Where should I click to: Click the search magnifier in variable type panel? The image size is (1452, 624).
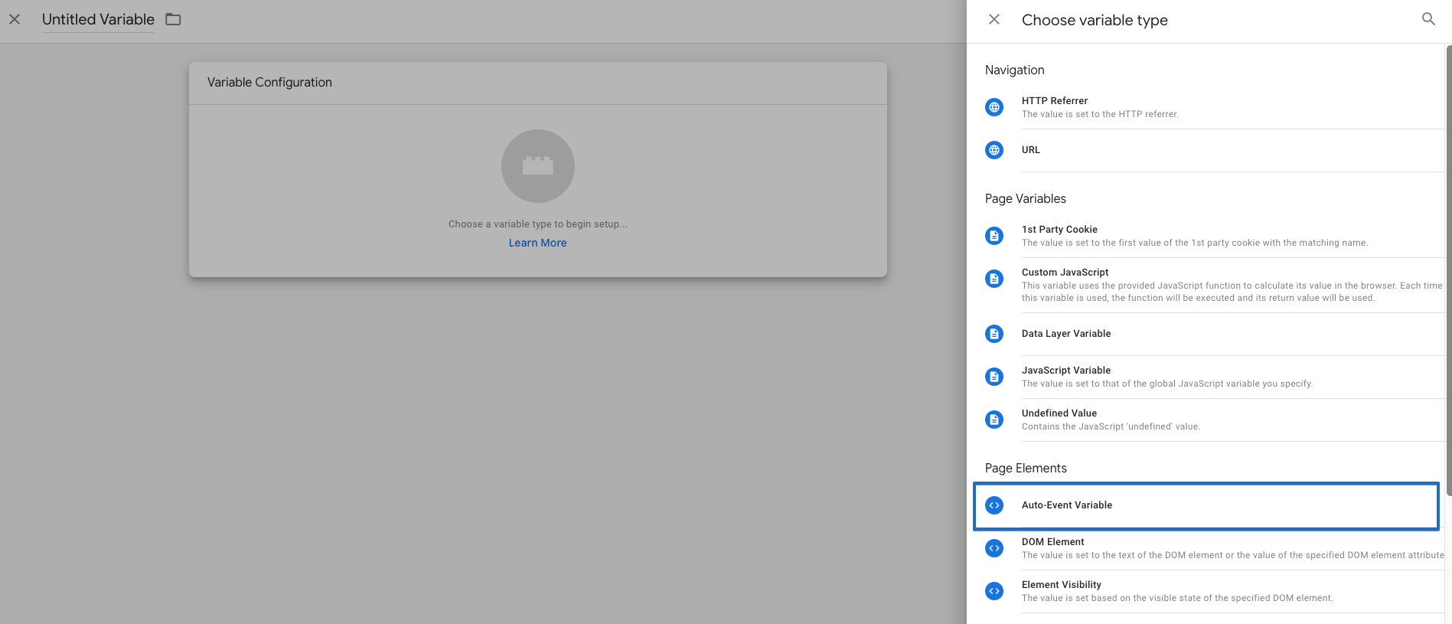[1428, 19]
